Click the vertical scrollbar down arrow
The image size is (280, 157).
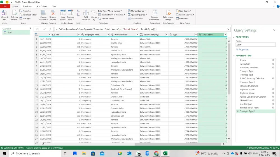229,139
